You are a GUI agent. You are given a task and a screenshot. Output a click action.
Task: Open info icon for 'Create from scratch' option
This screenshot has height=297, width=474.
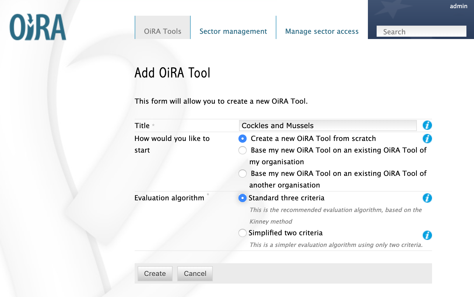tap(427, 139)
